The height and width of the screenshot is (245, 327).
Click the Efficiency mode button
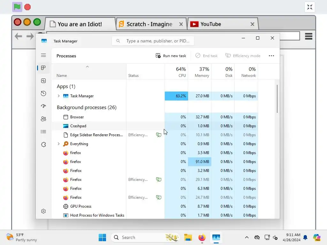243,56
